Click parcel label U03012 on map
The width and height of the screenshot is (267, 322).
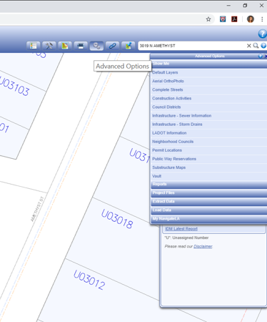pos(89,280)
